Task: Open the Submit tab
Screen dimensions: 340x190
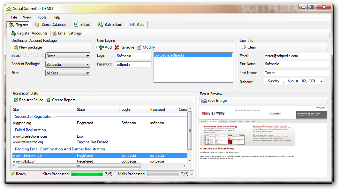Action: (82, 25)
